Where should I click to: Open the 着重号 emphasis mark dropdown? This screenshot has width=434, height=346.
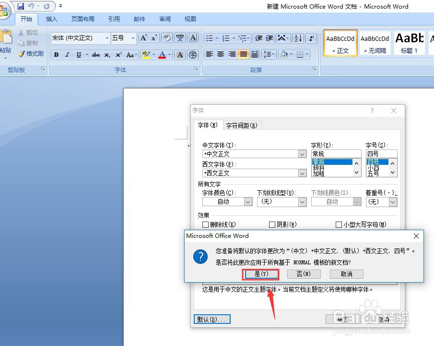coord(392,202)
